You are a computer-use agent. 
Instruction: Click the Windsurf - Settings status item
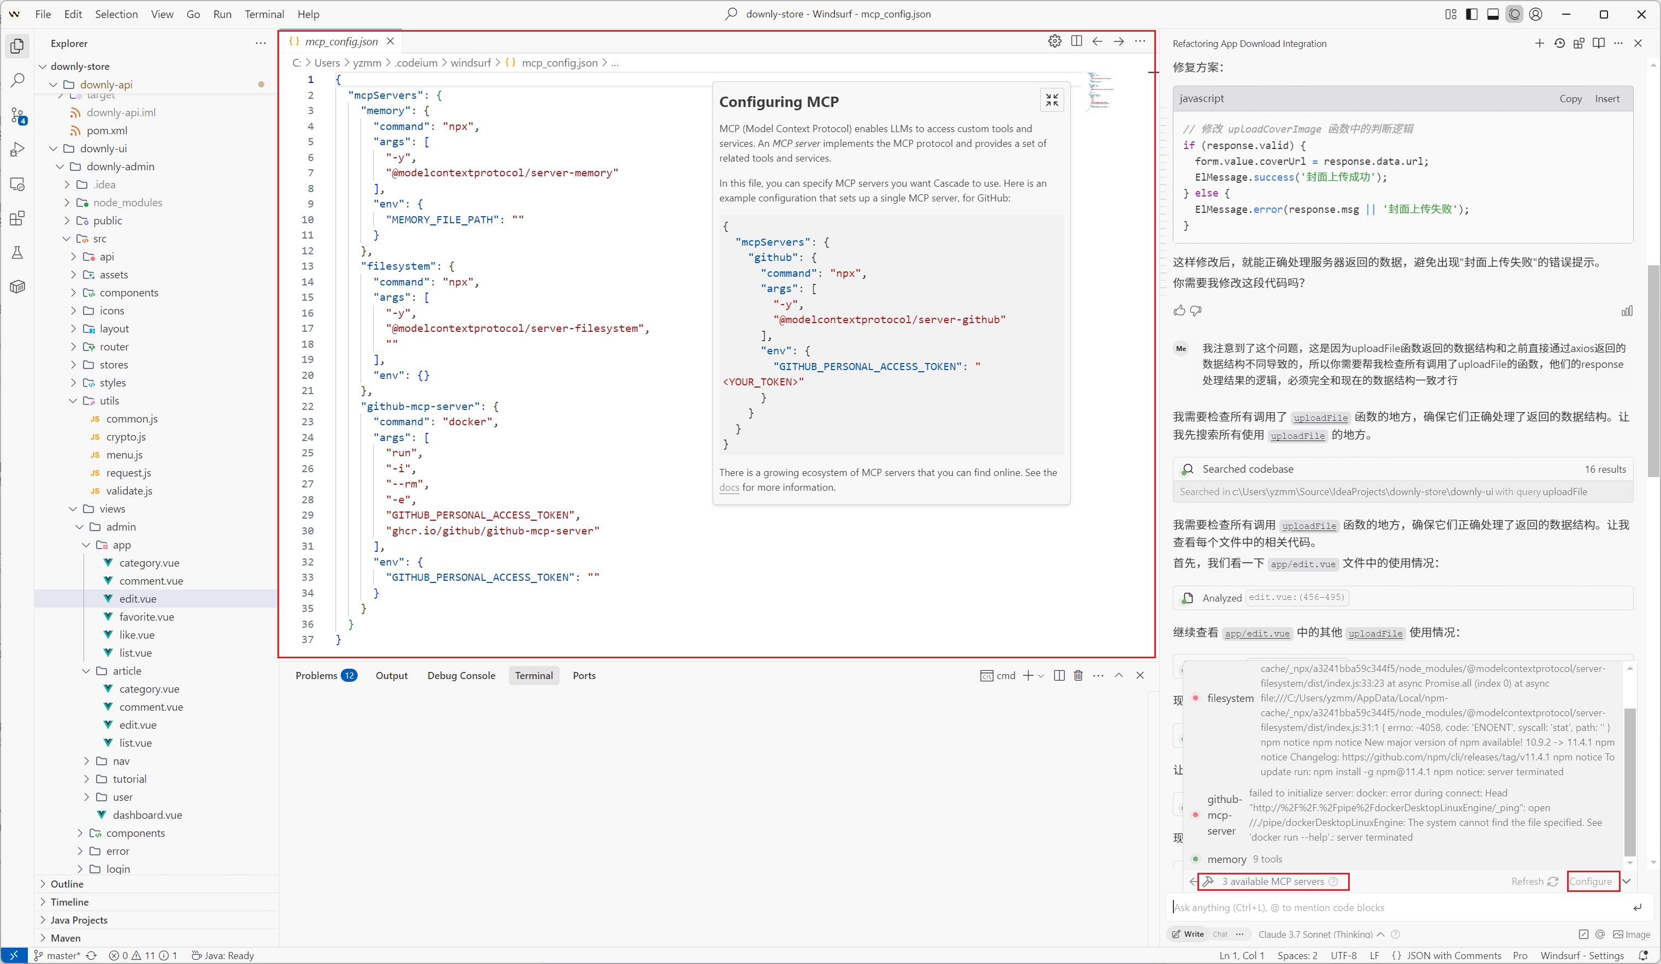click(x=1582, y=955)
